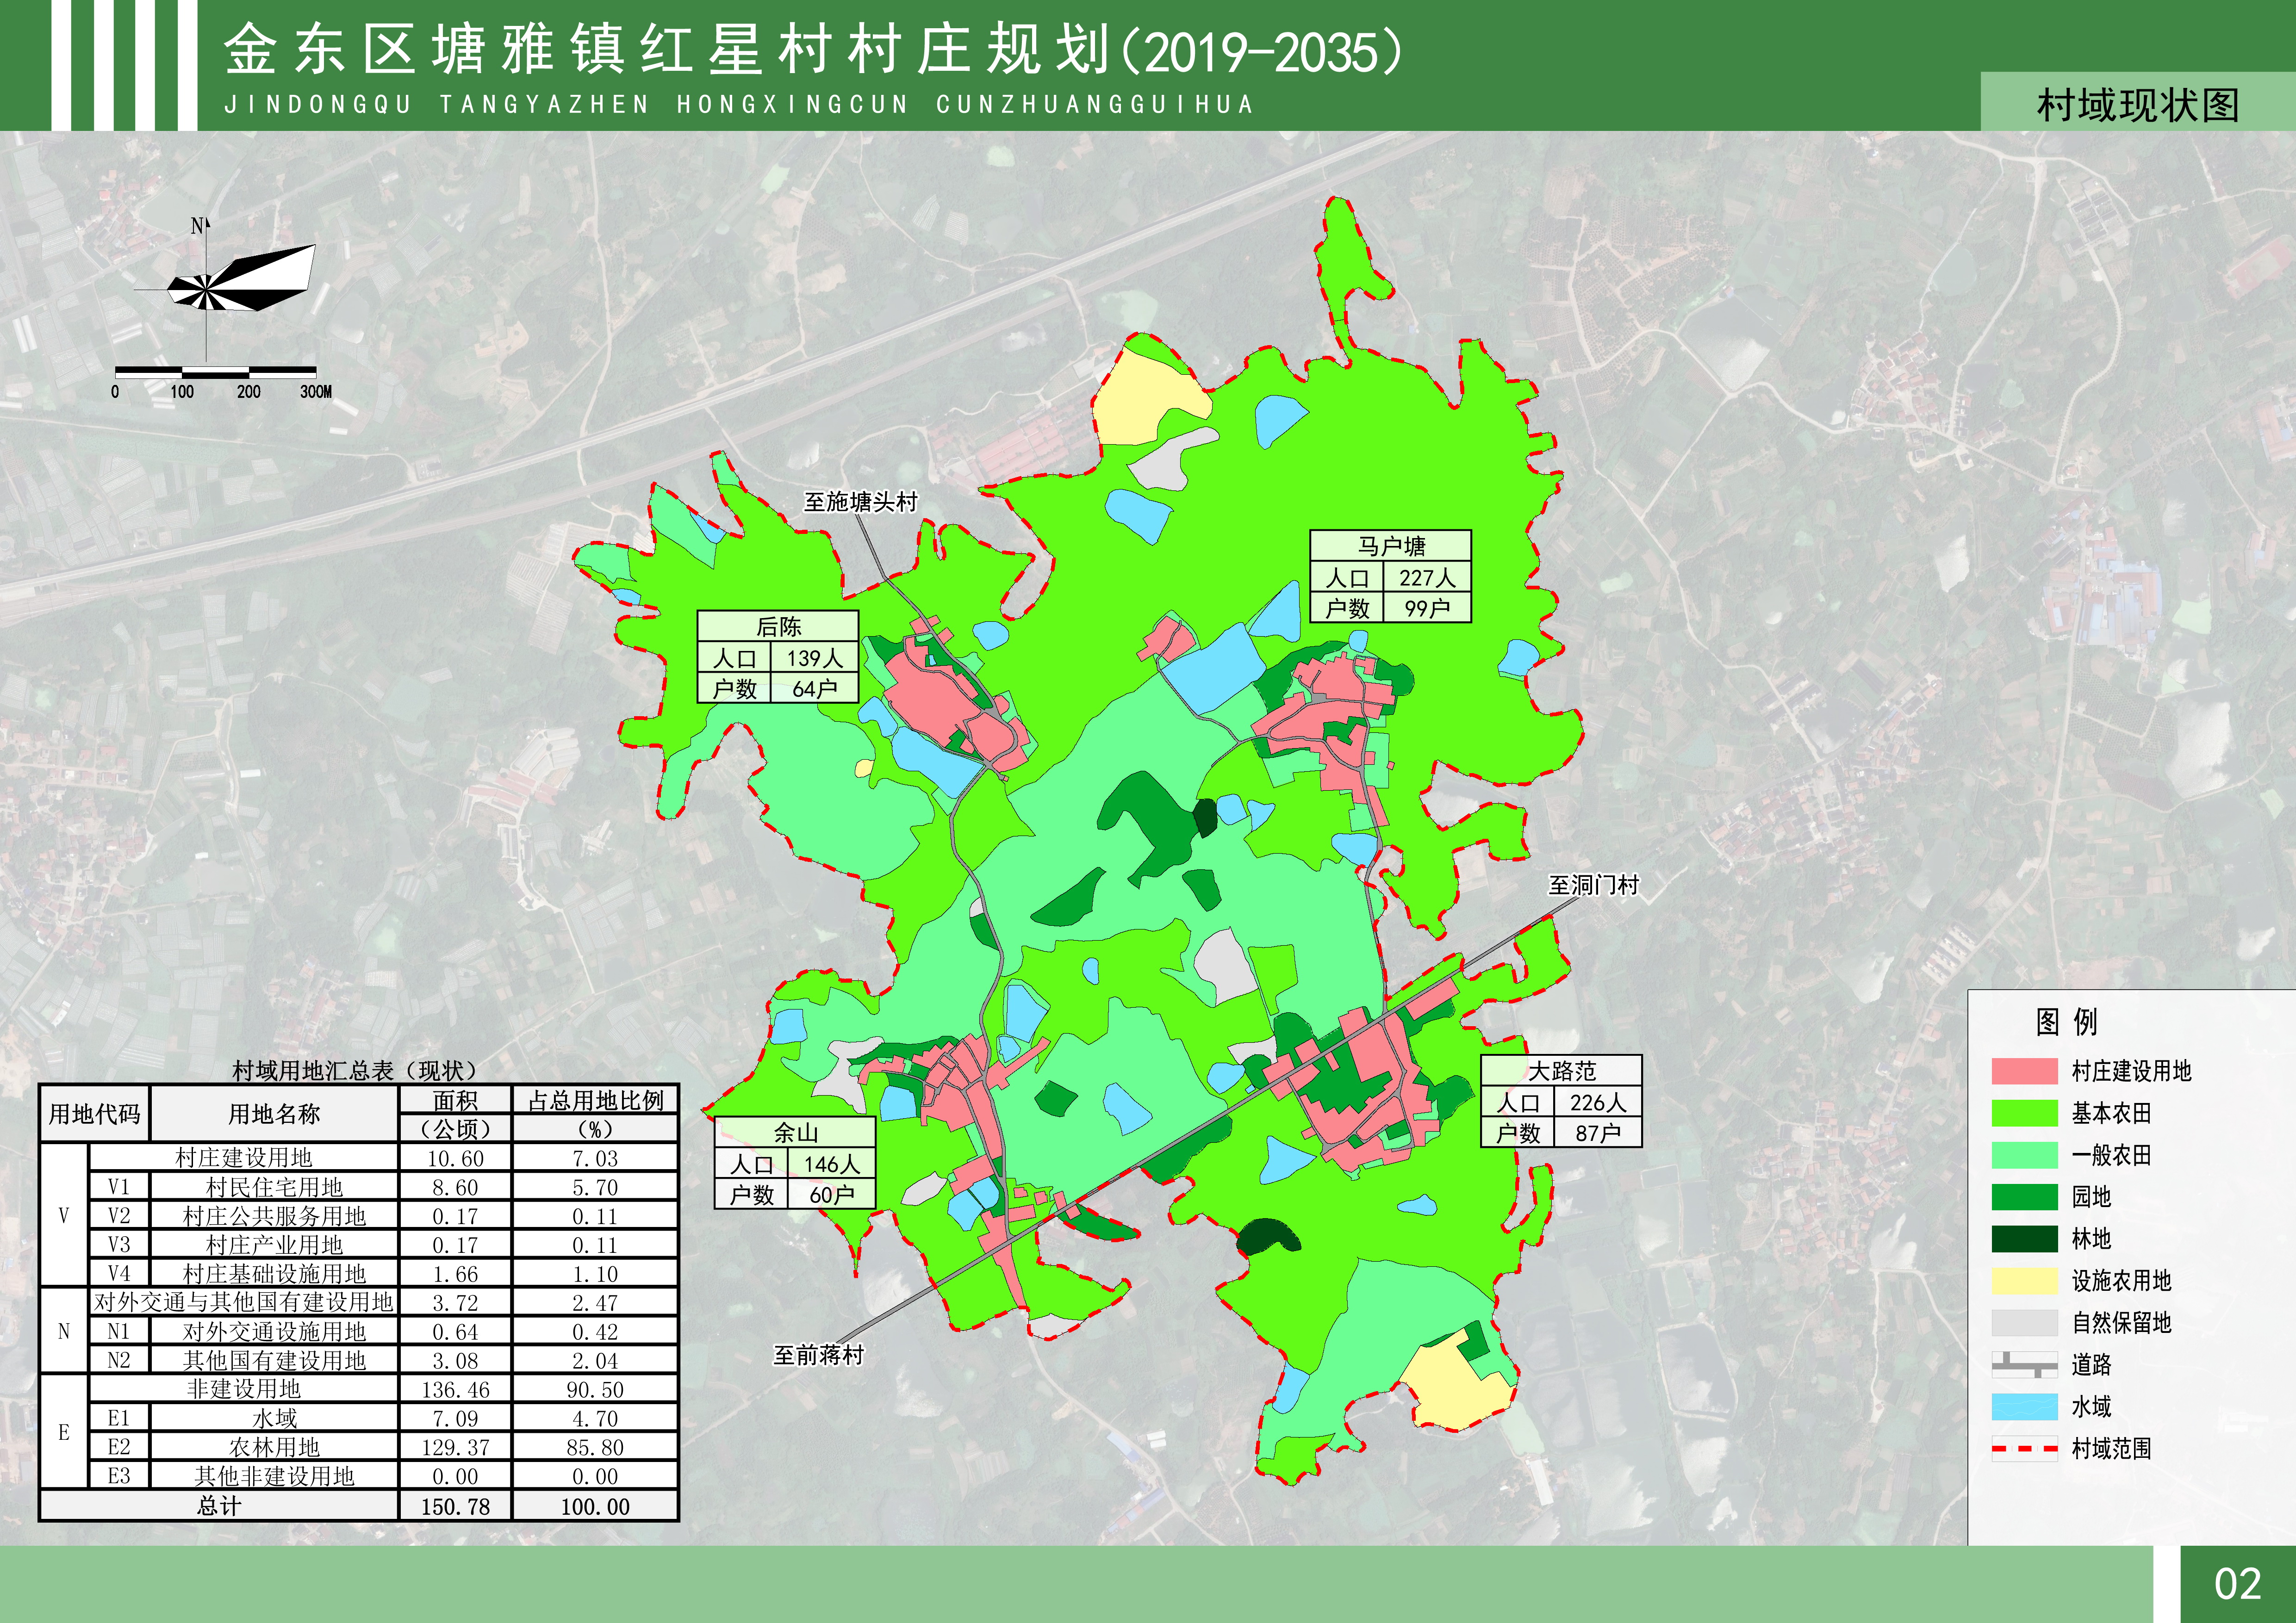Click the 其他国有建设用地 row name
The image size is (2296, 1623).
pyautogui.click(x=274, y=1361)
